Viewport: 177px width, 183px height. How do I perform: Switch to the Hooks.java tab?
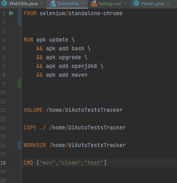(152, 4)
